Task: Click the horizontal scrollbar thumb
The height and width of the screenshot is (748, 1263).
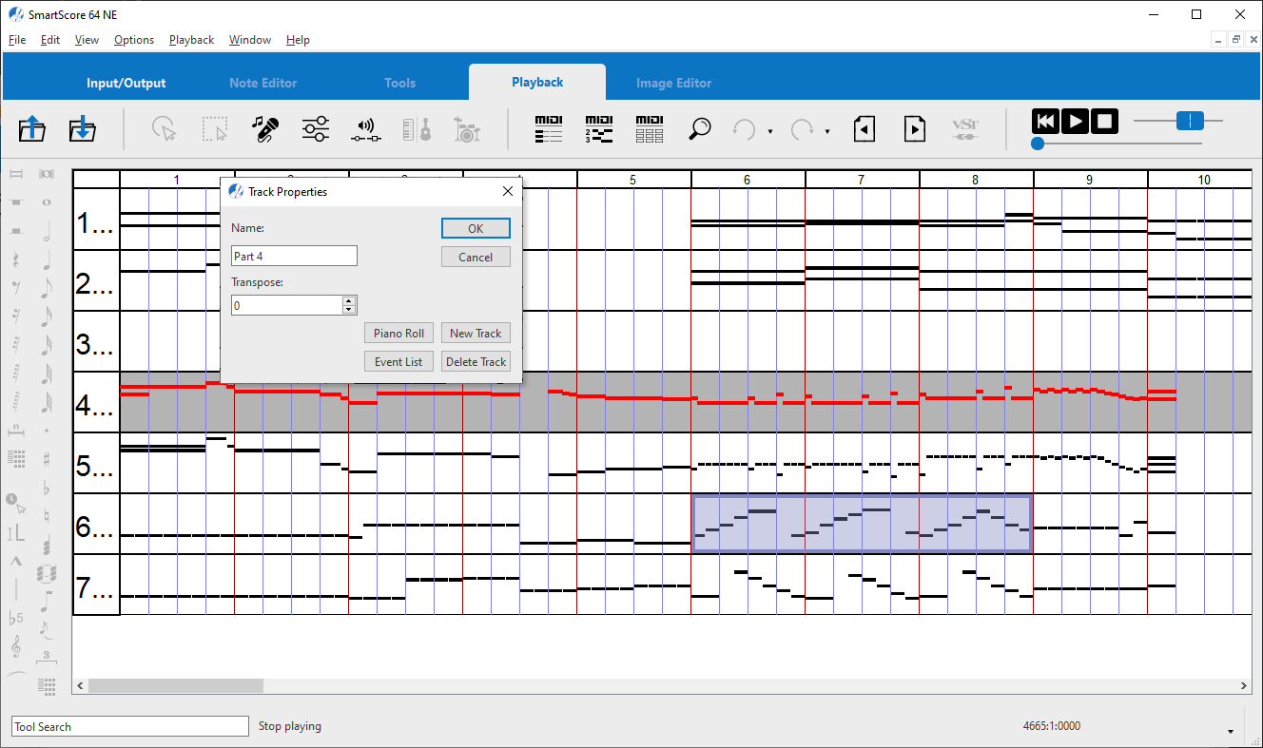Action: [x=176, y=685]
